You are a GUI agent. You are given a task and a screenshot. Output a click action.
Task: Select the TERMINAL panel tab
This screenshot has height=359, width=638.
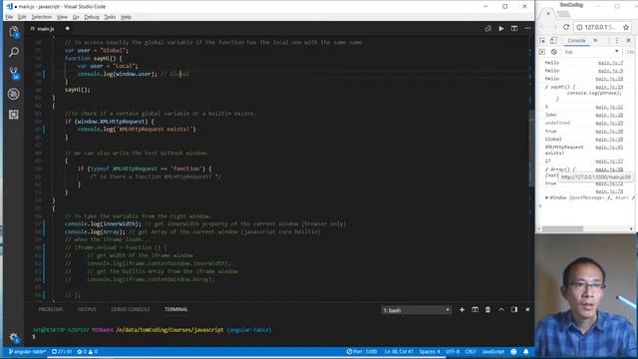176,309
